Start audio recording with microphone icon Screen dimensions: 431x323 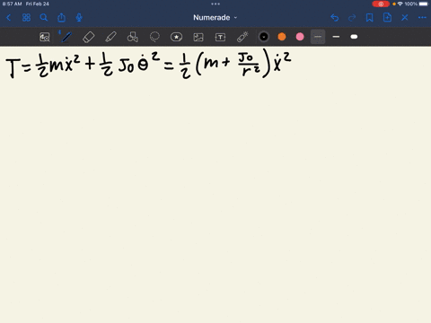click(79, 18)
